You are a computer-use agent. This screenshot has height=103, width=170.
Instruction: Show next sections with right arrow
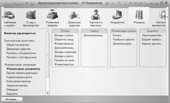coord(167,17)
